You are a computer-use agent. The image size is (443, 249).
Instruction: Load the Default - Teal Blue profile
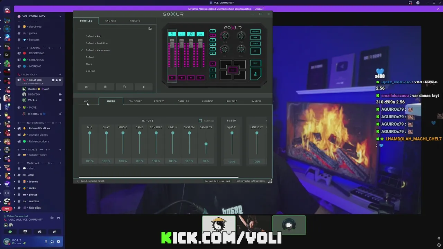coord(97,43)
